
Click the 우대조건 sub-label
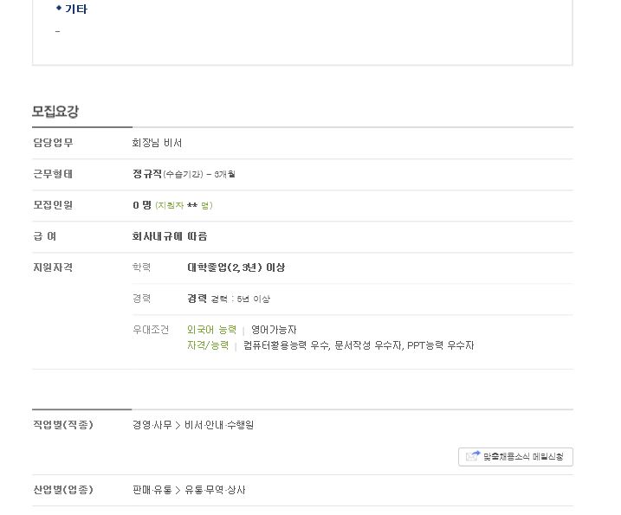(151, 330)
